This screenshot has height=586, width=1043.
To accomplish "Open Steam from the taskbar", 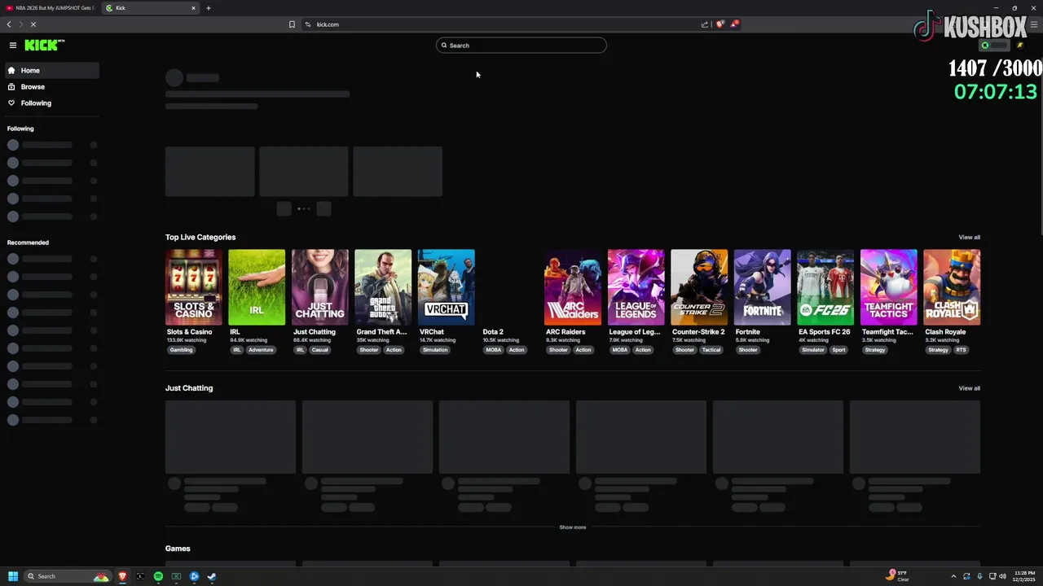I will tap(212, 576).
